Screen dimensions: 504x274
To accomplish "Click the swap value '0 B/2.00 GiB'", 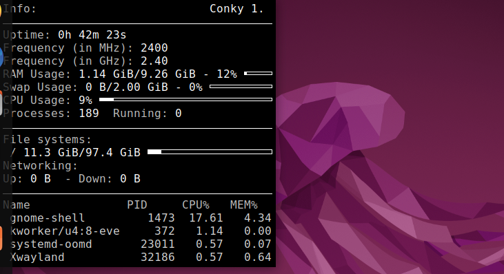I will (127, 87).
